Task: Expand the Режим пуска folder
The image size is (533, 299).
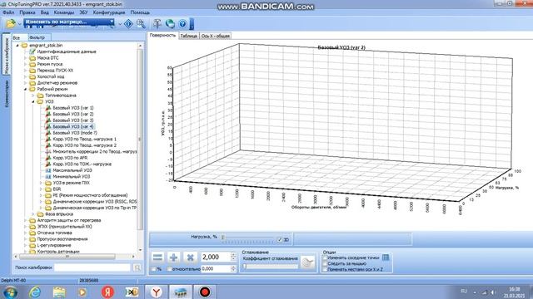Action: tap(26, 64)
